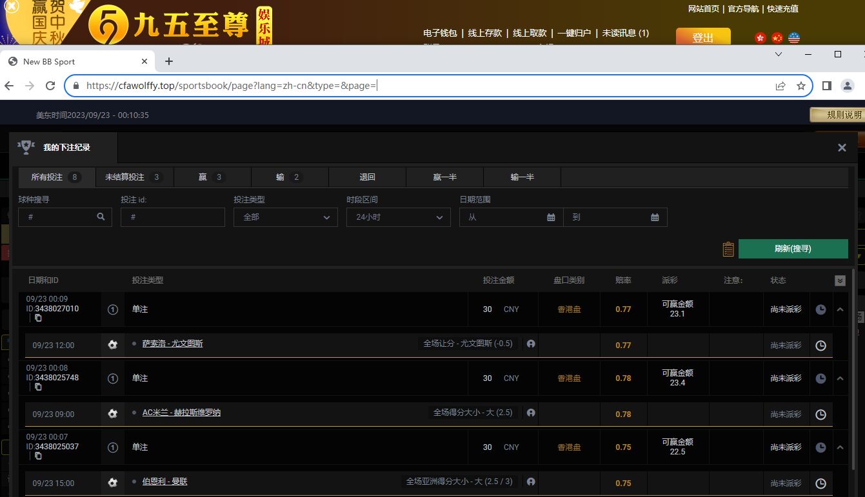Click the copy icon under ID 3438027010
Screen dimensions: 865x497
pos(38,318)
